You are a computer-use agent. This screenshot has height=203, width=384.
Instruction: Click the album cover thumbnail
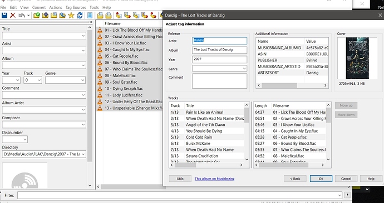click(357, 58)
